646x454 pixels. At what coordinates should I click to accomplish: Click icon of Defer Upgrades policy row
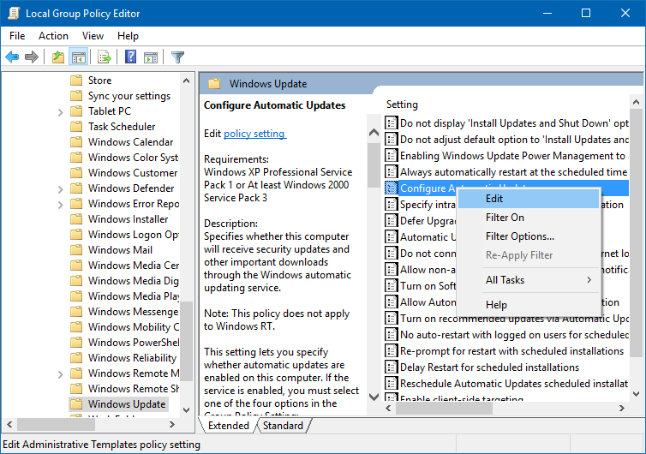(x=391, y=220)
